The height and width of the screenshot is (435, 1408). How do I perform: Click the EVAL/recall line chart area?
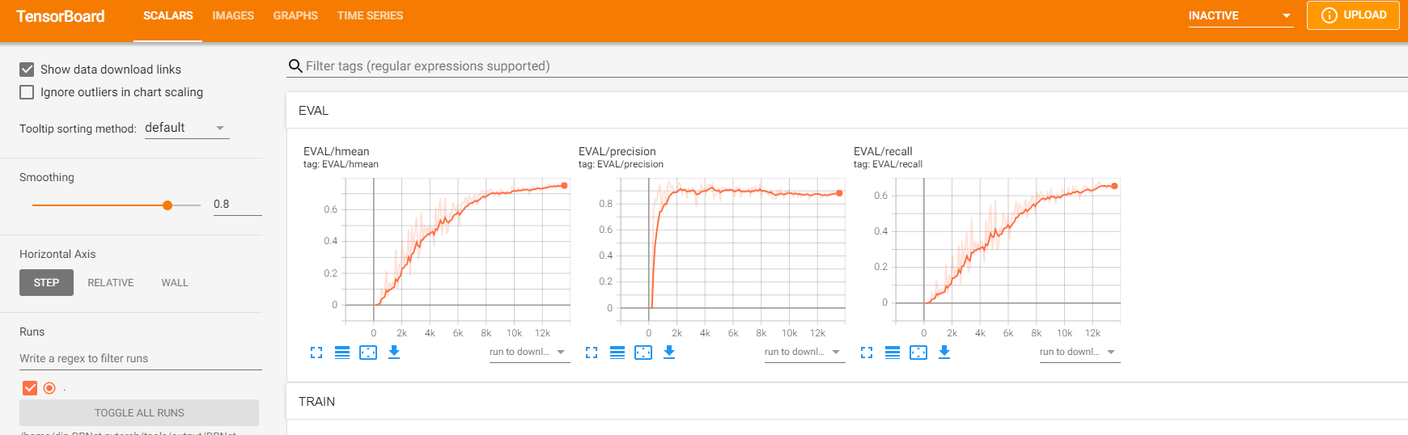(x=1007, y=250)
